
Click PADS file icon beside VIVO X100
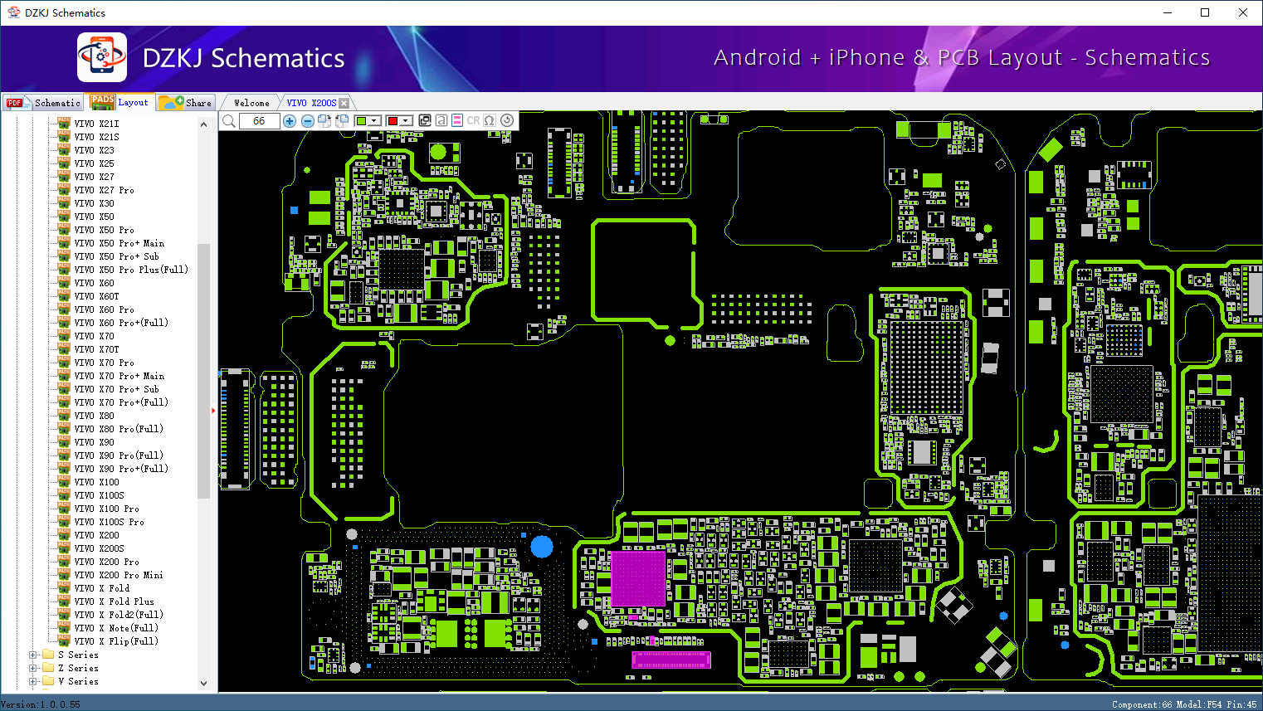[x=64, y=482]
